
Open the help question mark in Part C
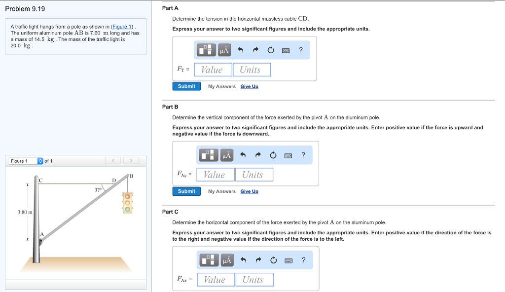pyautogui.click(x=303, y=260)
